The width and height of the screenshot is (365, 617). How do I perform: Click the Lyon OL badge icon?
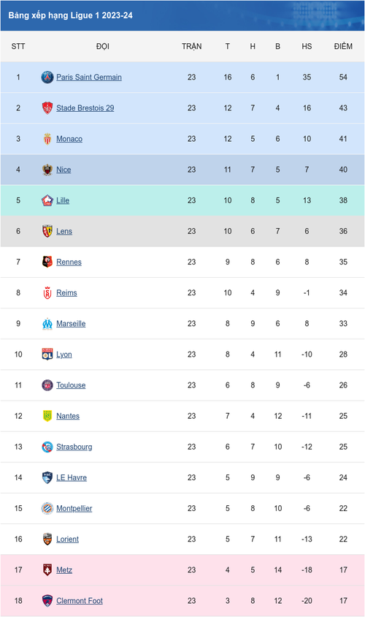click(47, 354)
